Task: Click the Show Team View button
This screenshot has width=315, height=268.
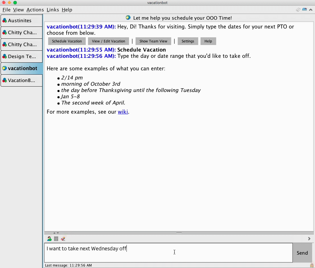Action: (153, 41)
